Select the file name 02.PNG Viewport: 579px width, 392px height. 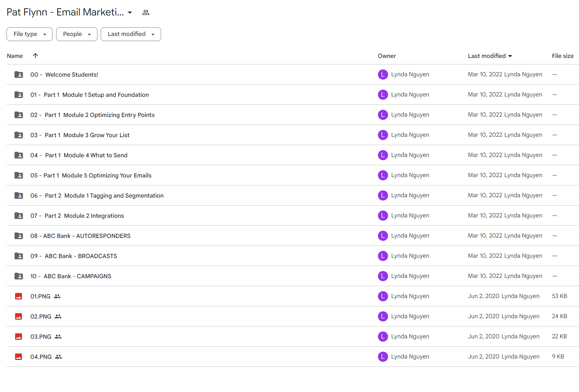[41, 316]
